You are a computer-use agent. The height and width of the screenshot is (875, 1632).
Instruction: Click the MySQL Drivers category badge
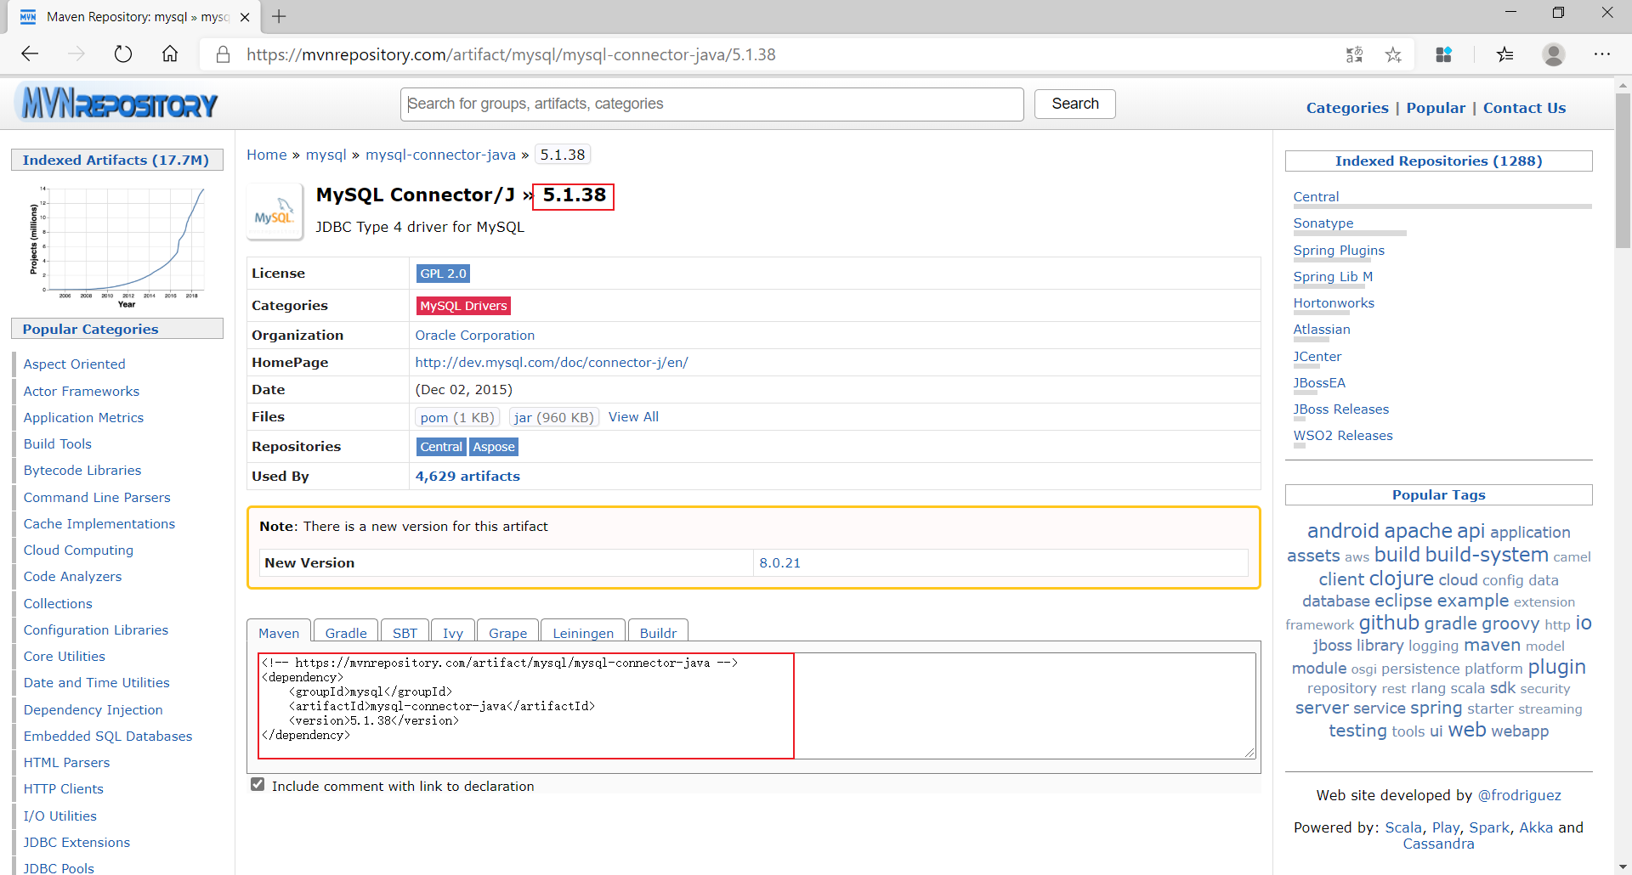(x=463, y=306)
